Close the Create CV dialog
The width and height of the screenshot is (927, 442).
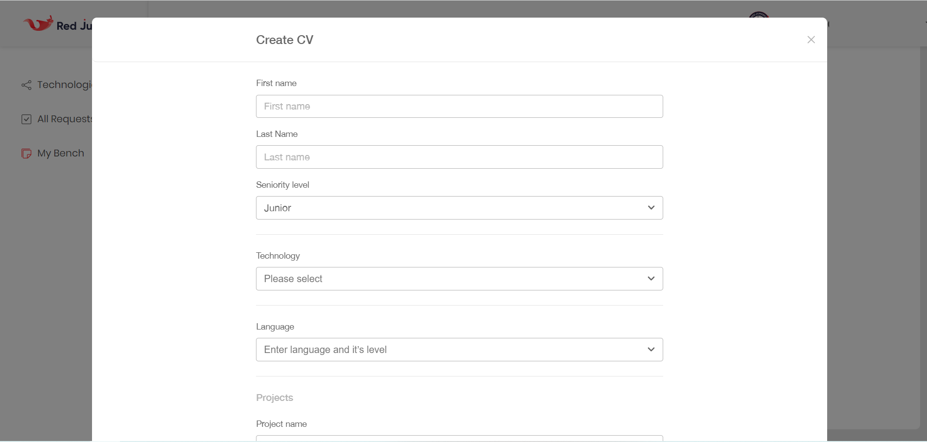tap(811, 40)
